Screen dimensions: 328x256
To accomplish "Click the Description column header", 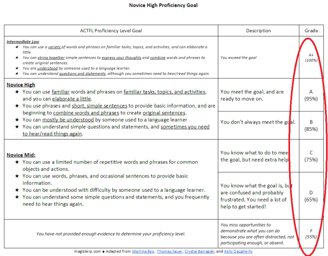I will click(x=258, y=31).
